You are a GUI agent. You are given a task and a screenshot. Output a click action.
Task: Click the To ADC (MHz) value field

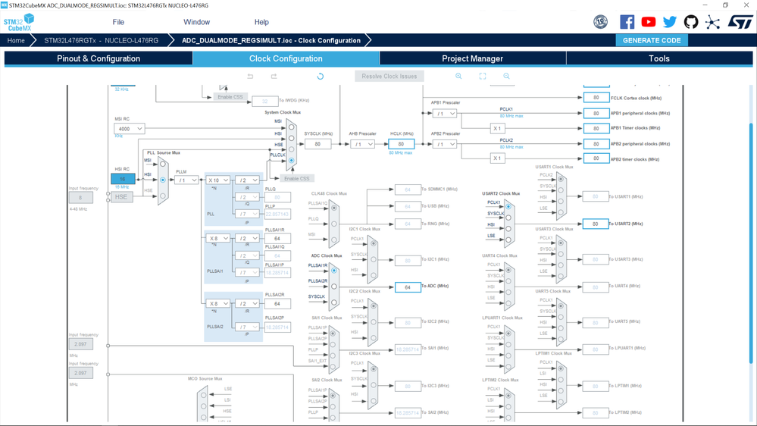tap(408, 287)
